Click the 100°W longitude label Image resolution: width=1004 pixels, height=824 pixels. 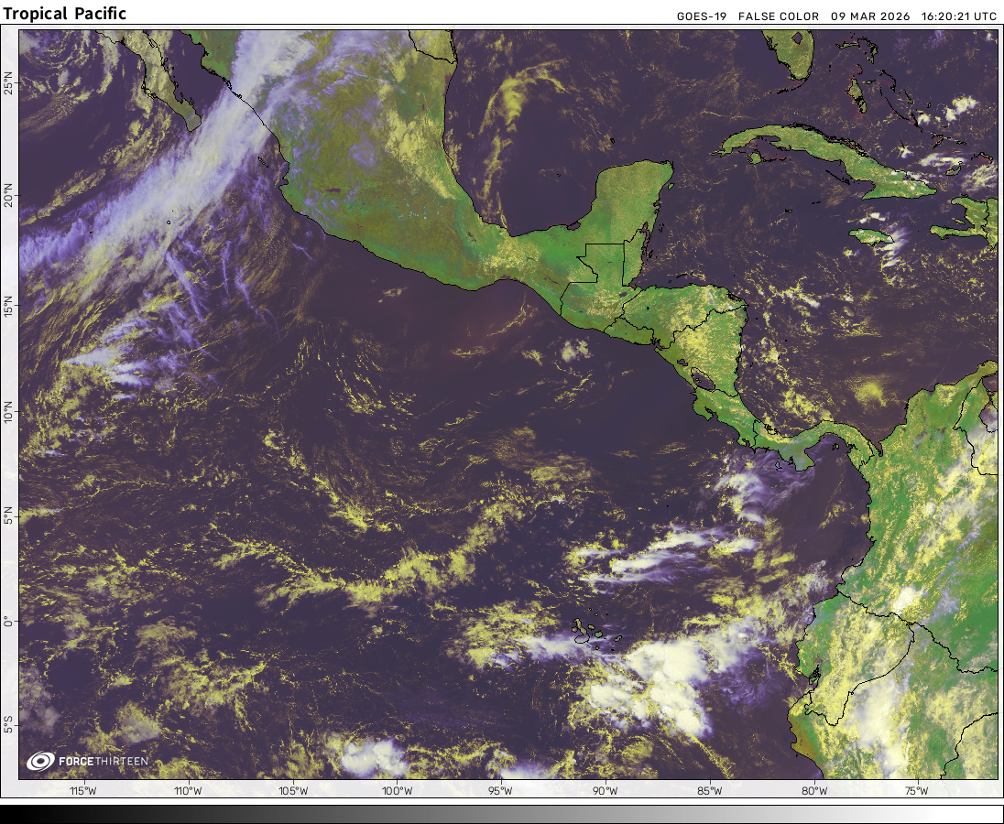(x=397, y=791)
